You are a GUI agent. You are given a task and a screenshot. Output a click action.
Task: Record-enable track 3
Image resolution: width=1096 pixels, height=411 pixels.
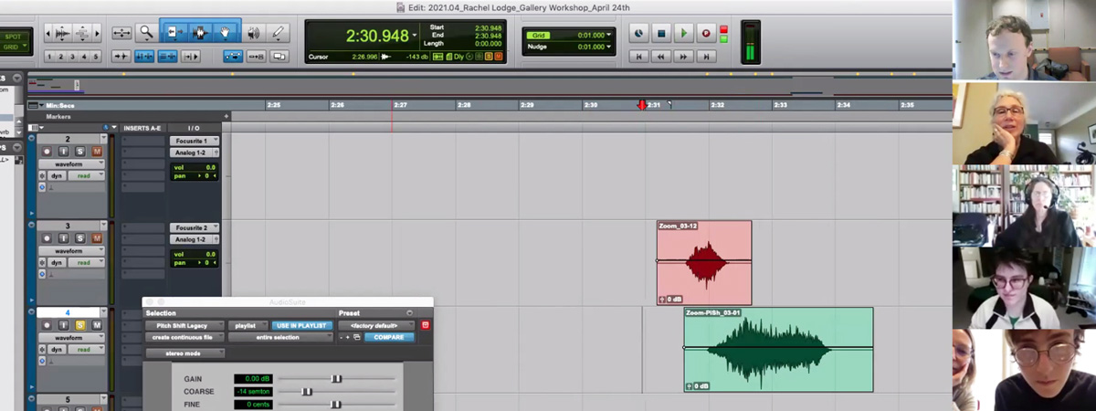[47, 238]
